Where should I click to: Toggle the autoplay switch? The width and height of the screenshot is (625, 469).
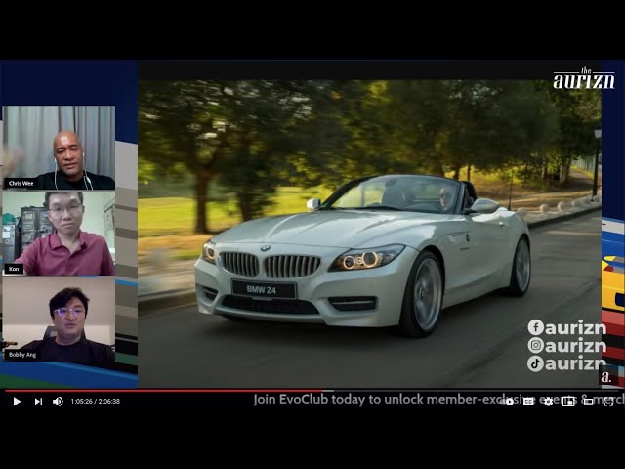(509, 402)
